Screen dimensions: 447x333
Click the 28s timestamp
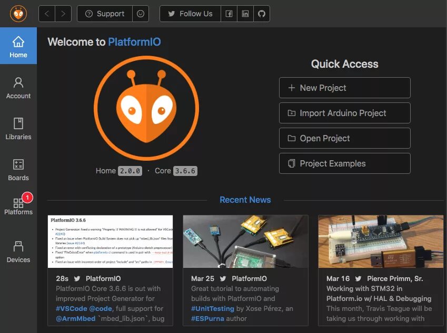(x=62, y=279)
